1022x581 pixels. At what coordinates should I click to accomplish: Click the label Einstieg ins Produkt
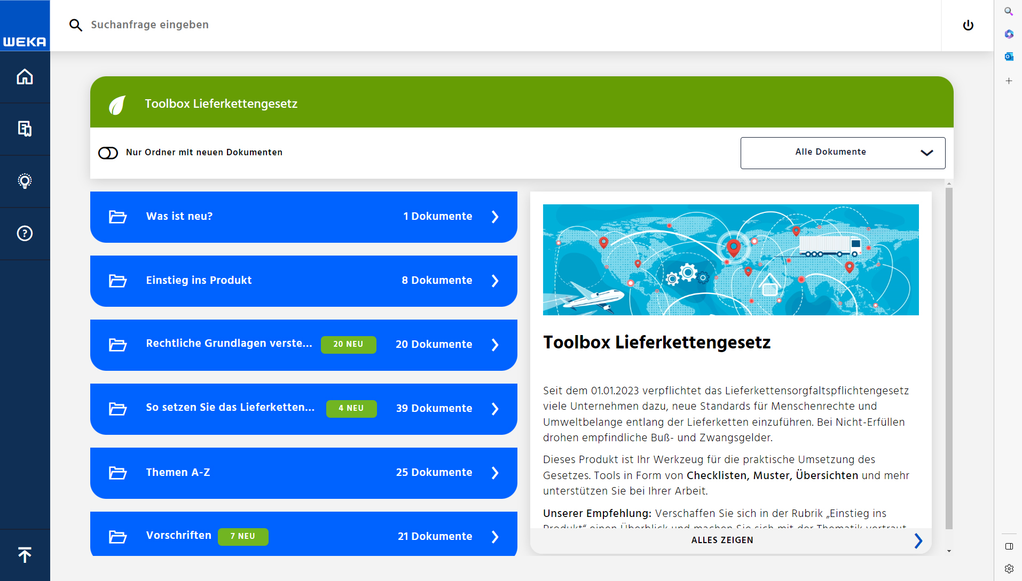point(199,281)
